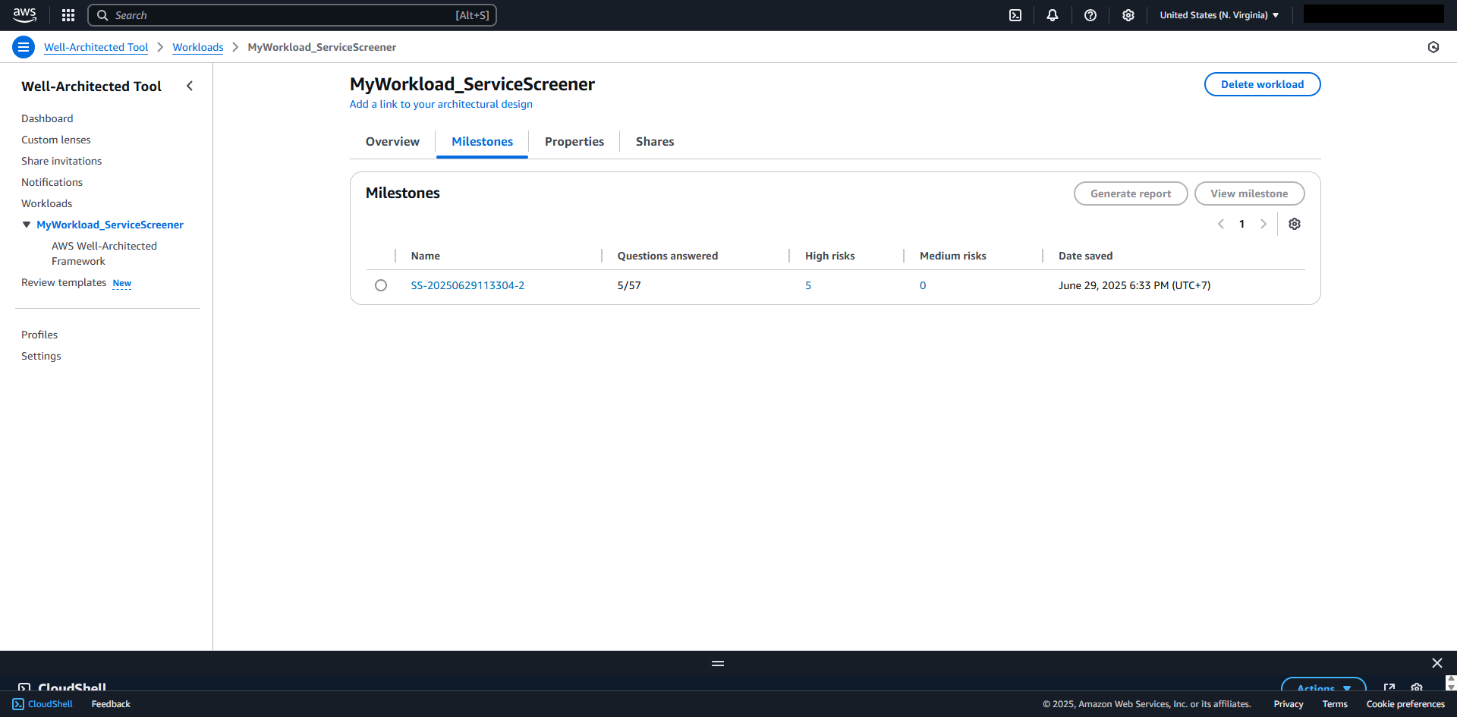Open the notifications bell icon
This screenshot has width=1457, height=717.
tap(1053, 15)
